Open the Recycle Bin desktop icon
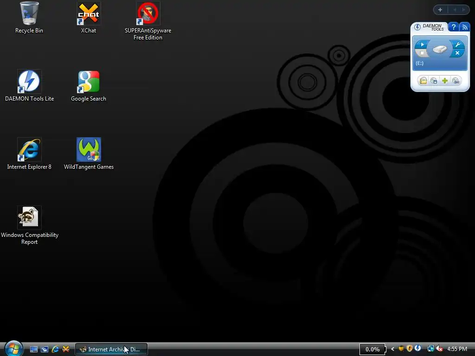The width and height of the screenshot is (475, 356). pos(29,18)
